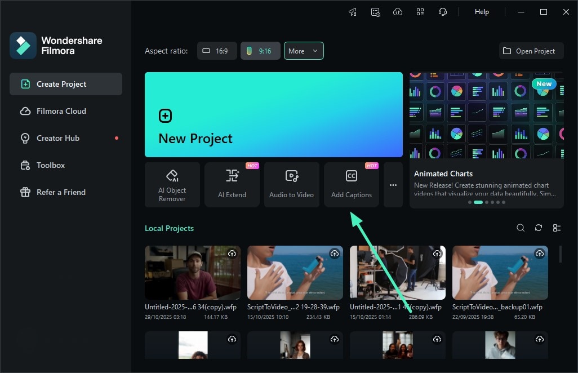Click the paper-plane send icon in top bar

pos(353,12)
